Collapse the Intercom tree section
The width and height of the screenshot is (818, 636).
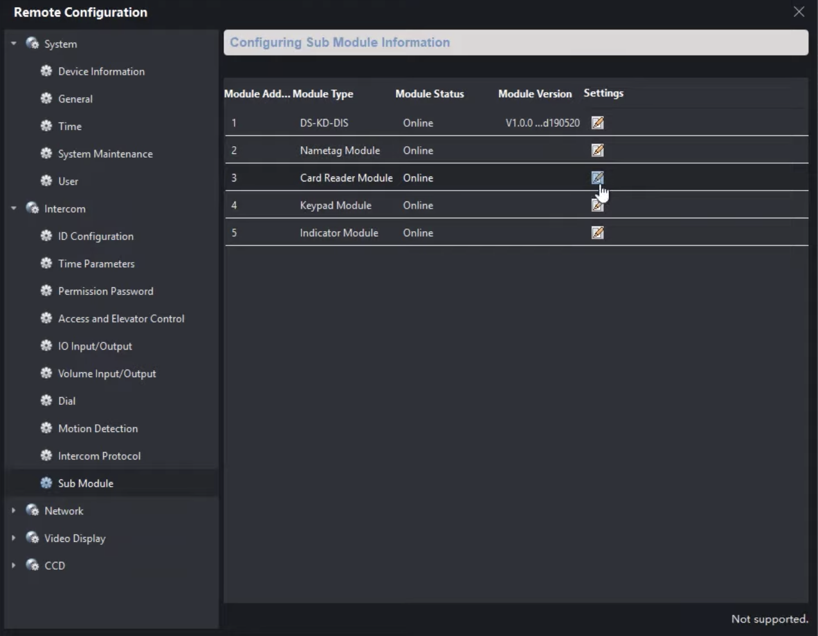point(14,209)
